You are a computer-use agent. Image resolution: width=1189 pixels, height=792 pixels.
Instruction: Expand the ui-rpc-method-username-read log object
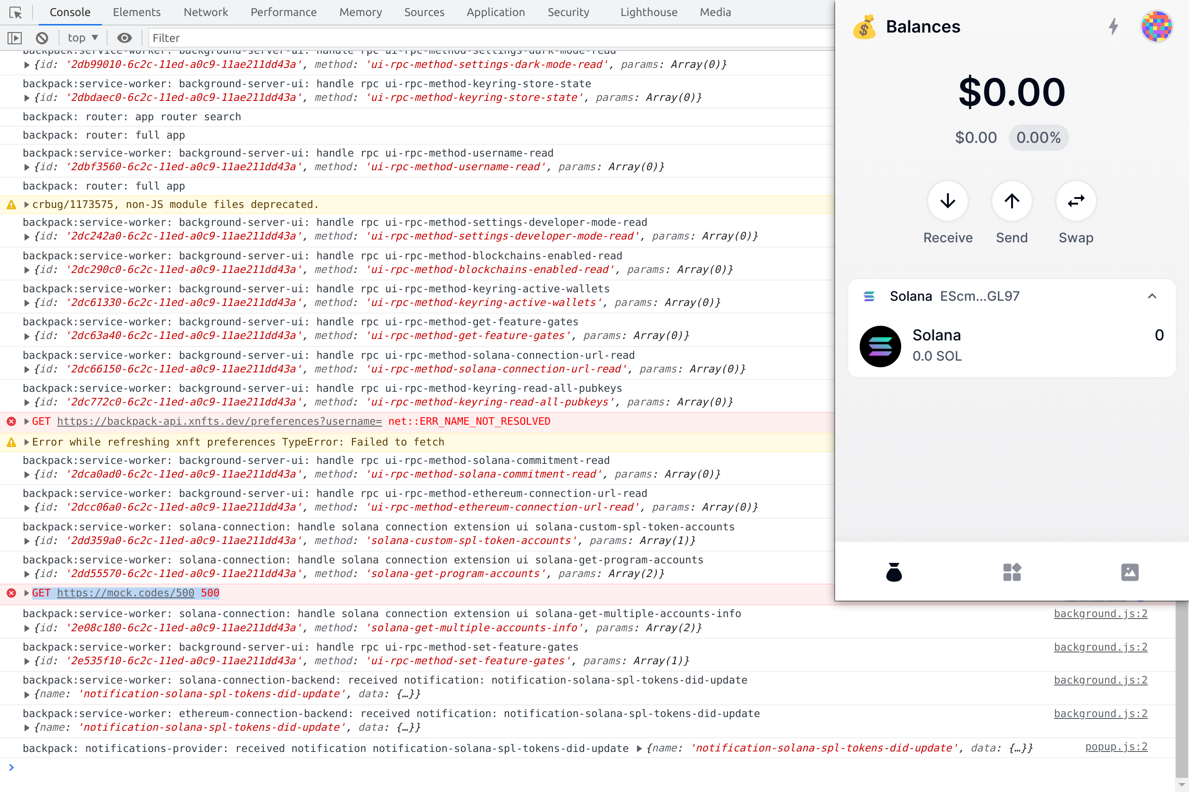26,167
